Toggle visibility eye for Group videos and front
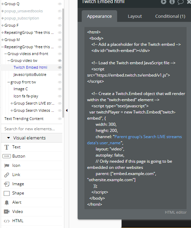The image size is (191, 228). (x=60, y=54)
